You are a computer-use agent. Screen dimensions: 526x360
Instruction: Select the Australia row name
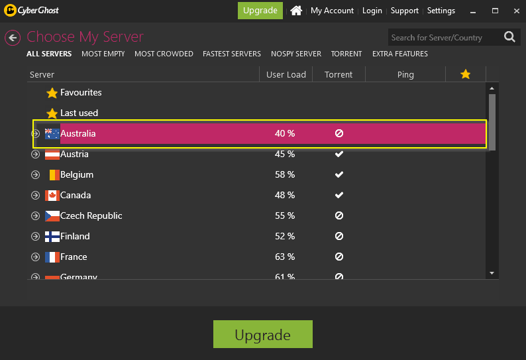pyautogui.click(x=78, y=134)
